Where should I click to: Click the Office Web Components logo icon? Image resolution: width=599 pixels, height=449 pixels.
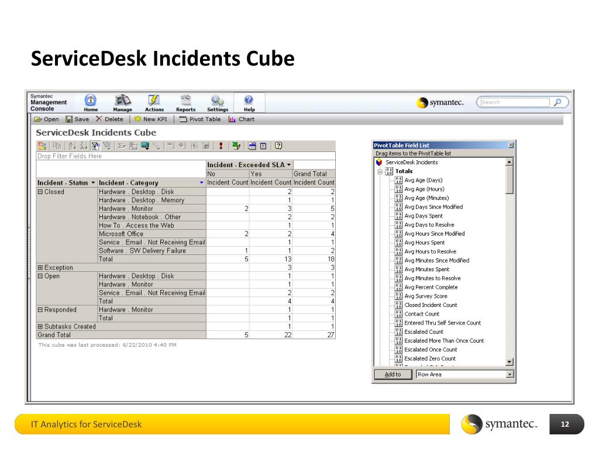(42, 146)
